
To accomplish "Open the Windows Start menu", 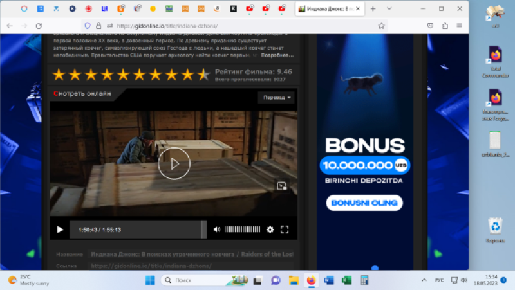I will (x=150, y=280).
